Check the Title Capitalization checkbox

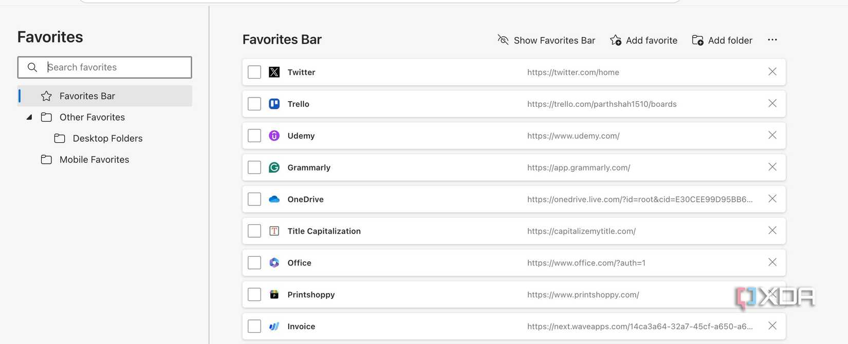pos(254,231)
